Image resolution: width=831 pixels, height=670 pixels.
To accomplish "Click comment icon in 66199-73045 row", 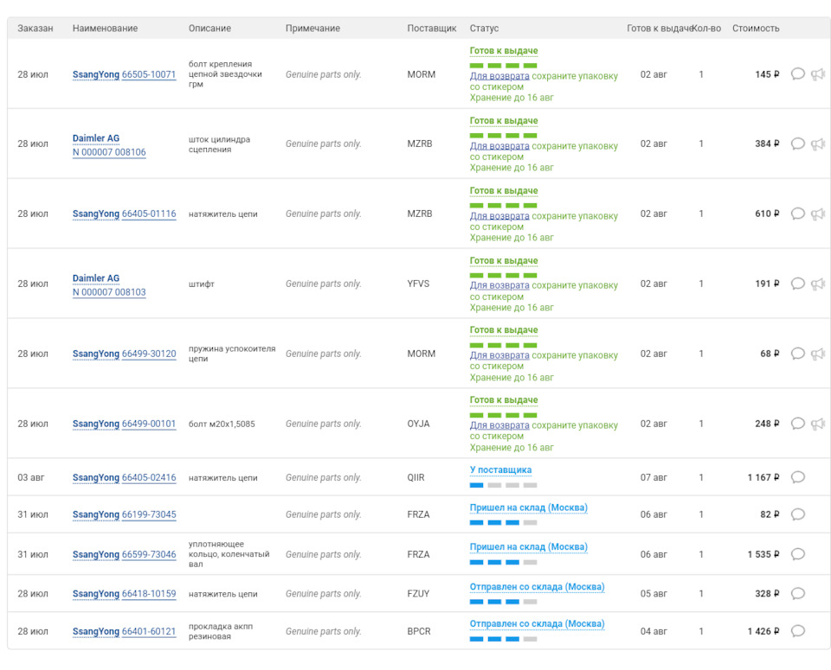I will [x=798, y=514].
